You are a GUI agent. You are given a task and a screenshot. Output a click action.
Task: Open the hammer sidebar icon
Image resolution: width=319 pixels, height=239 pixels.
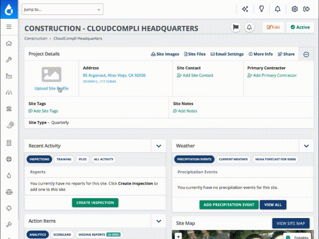coord(9,225)
